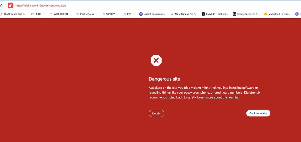Click the blue S bookmark icon at right edge
Screen dimensions: 301x142
pyautogui.click(x=297, y=14)
